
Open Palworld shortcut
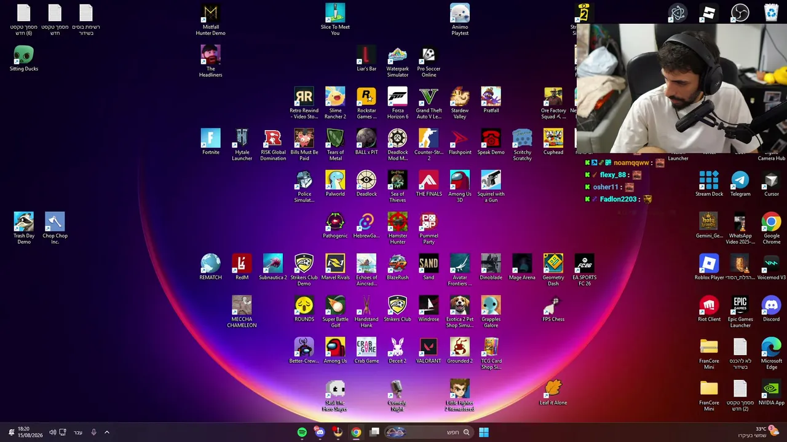[x=335, y=184]
